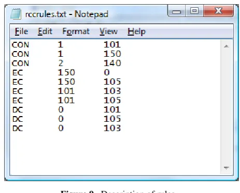Click '150' in the 'EC 150 105' line
This screenshot has height=193, width=240.
point(66,82)
